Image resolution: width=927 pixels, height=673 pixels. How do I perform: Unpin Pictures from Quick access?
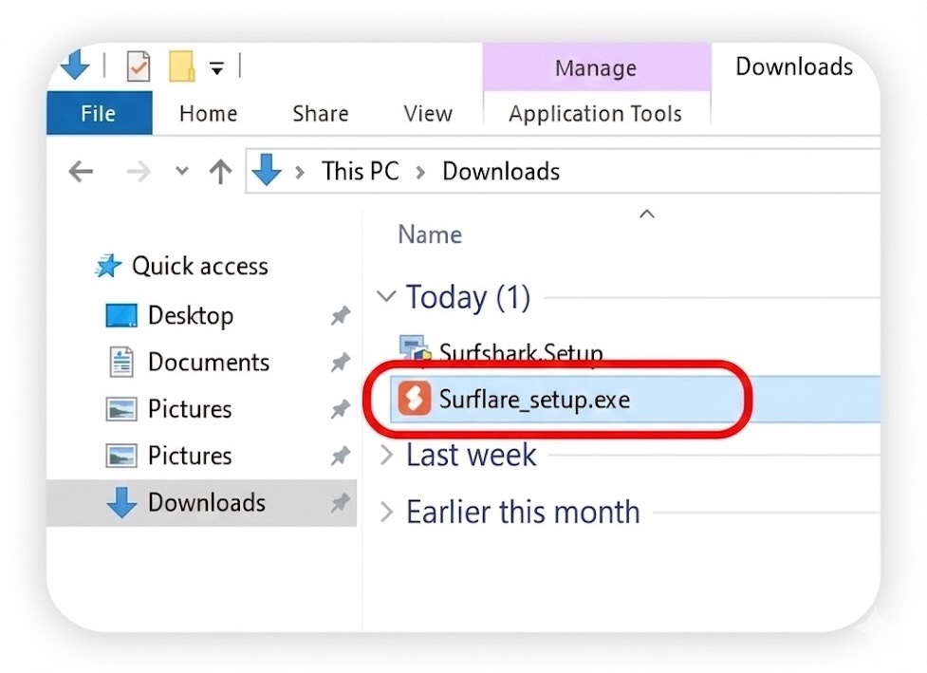click(x=340, y=408)
